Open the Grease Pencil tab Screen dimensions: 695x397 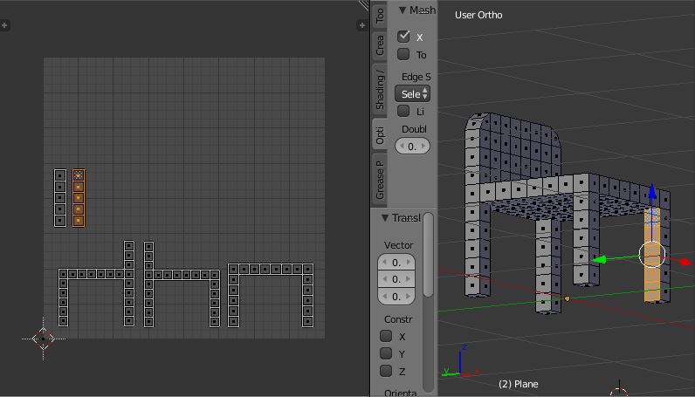[x=380, y=179]
